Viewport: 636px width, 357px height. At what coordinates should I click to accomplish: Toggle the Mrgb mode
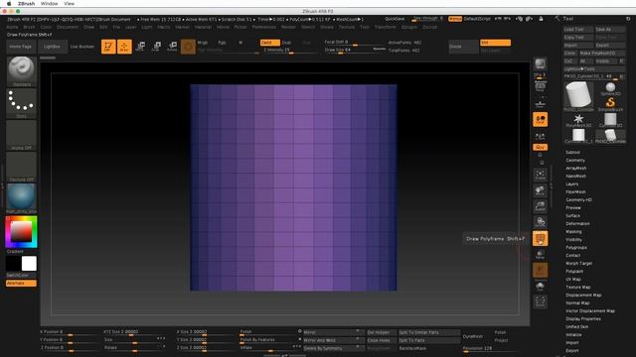click(203, 43)
